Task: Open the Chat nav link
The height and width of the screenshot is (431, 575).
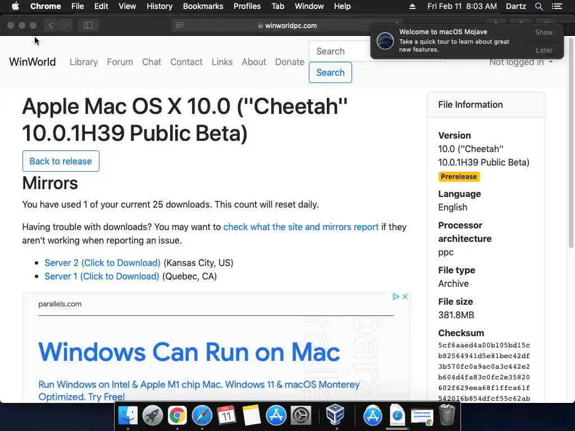Action: point(152,62)
